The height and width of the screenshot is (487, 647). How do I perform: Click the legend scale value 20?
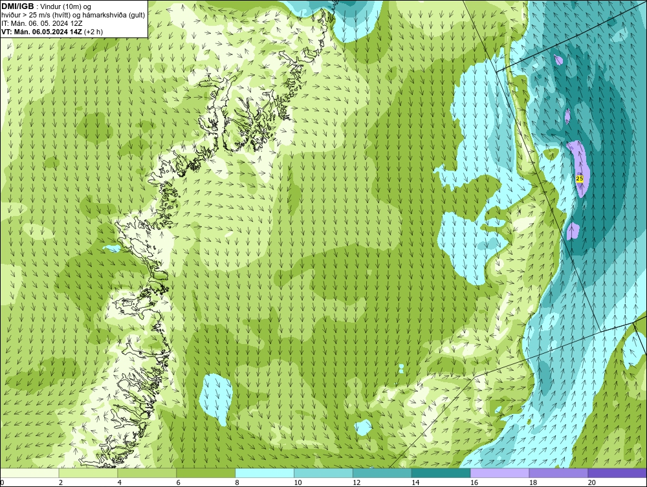(591, 482)
